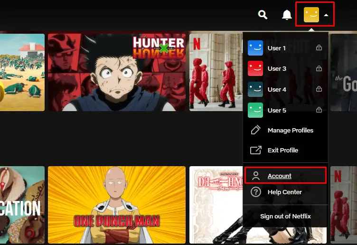Sign out of Netflix

pos(285,216)
